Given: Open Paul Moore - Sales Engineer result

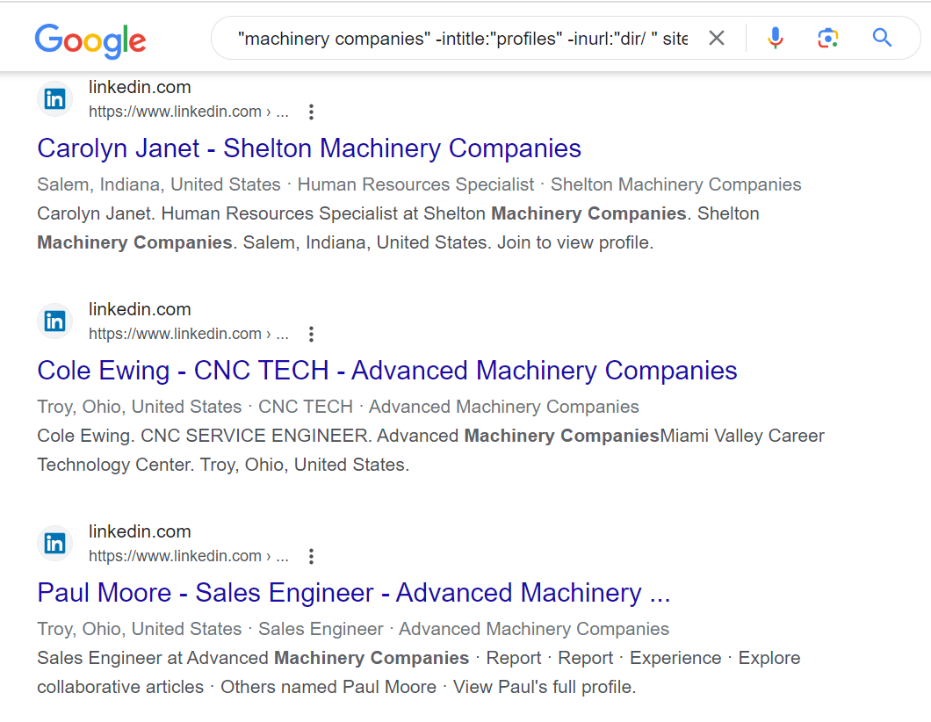Looking at the screenshot, I should (354, 593).
